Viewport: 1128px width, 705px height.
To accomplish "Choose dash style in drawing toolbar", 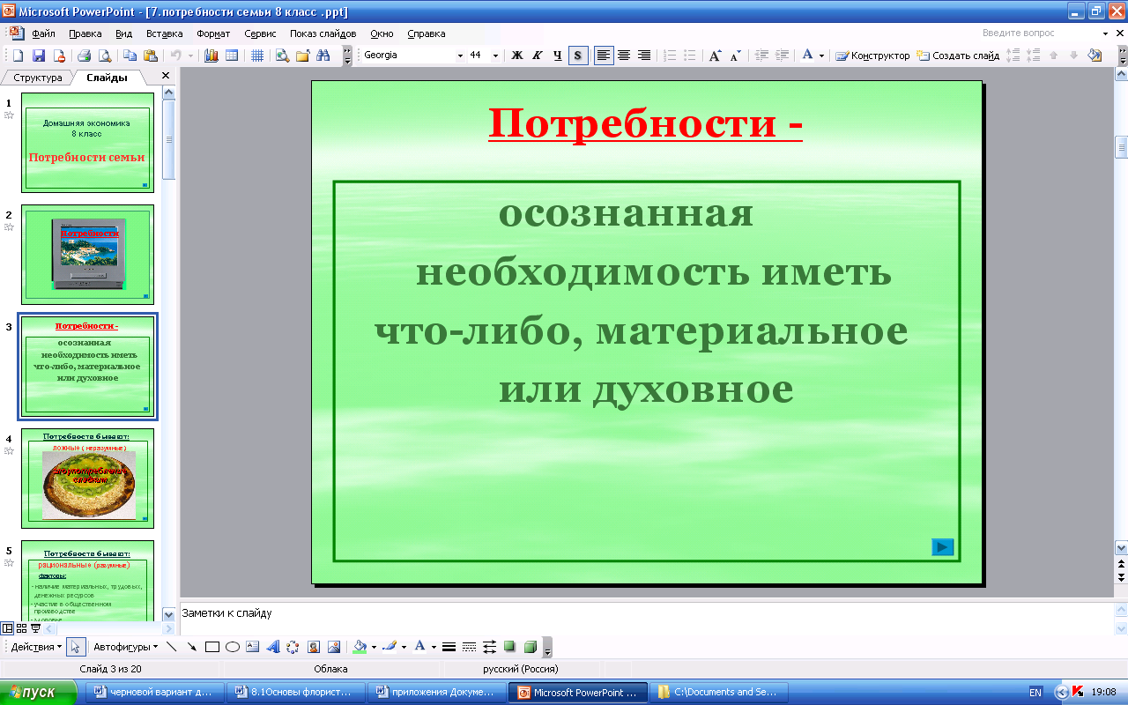I will [469, 647].
